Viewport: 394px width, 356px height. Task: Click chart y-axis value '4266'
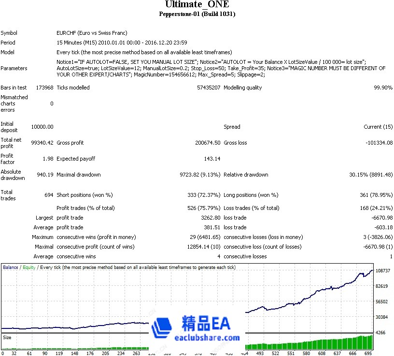pyautogui.click(x=380, y=333)
